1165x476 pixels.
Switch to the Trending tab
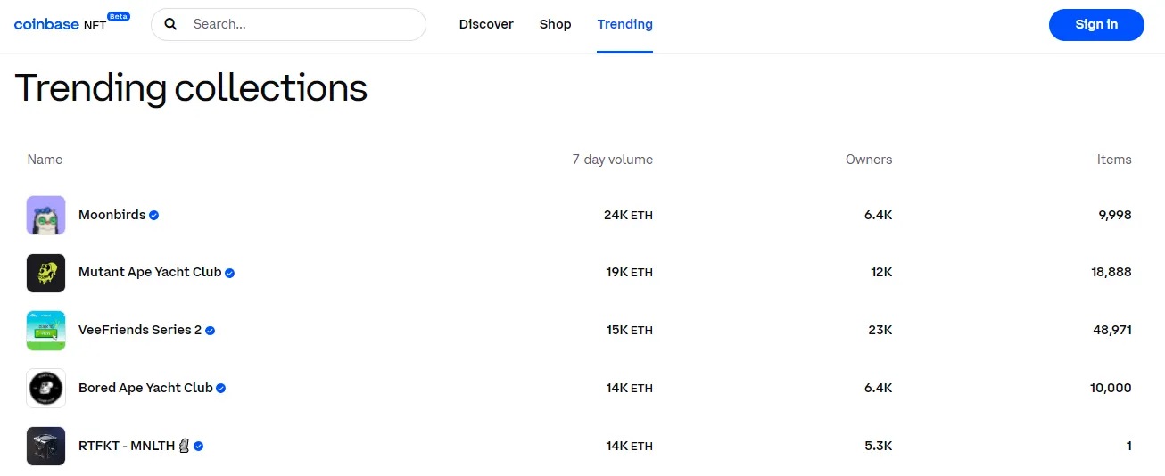tap(624, 24)
